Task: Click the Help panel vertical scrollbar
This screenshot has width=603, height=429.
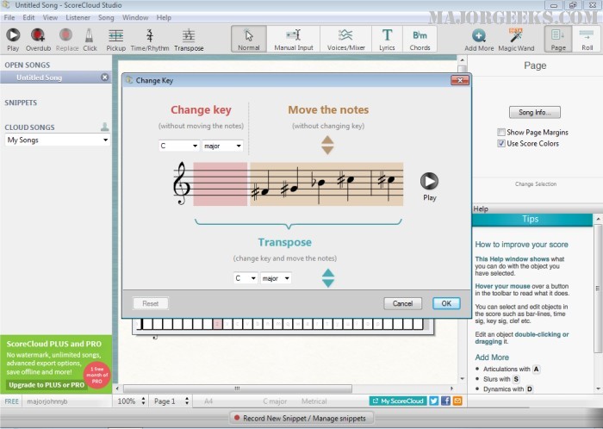Action: pyautogui.click(x=598, y=289)
